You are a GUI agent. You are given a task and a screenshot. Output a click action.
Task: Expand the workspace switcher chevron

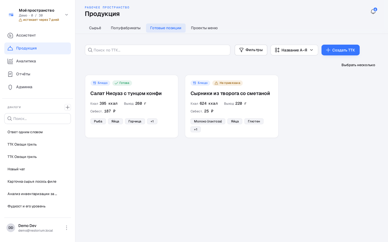pos(67,15)
